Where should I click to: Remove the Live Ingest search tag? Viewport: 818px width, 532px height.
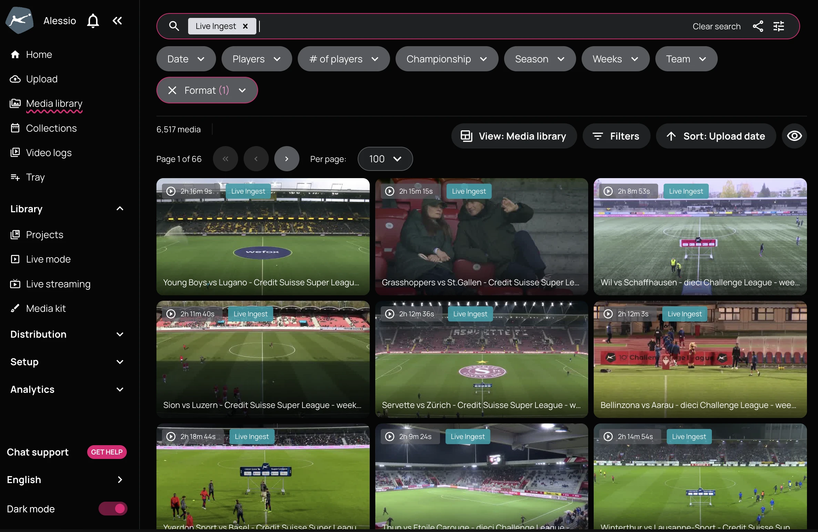pos(245,26)
